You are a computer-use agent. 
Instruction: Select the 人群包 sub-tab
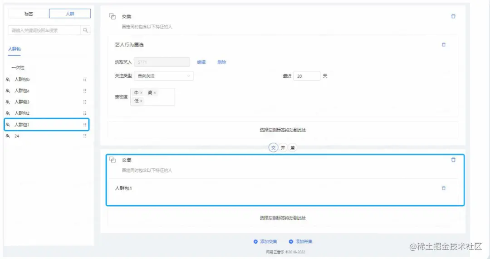[x=15, y=49]
